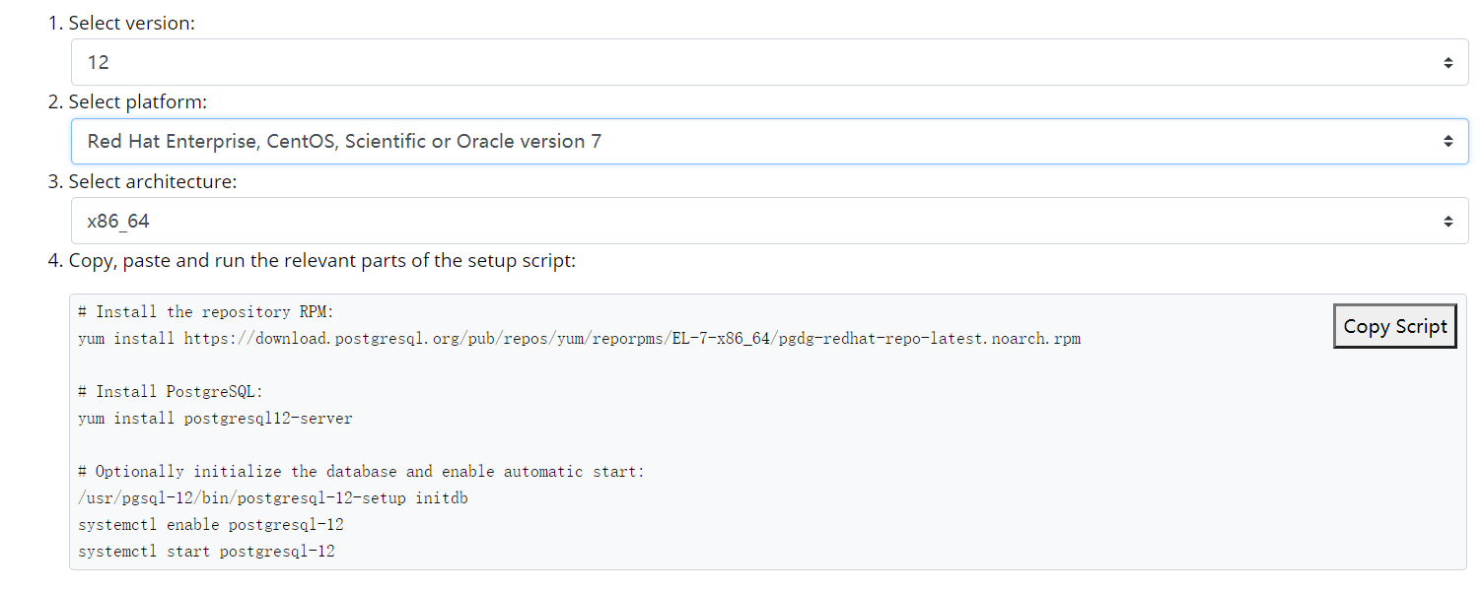The width and height of the screenshot is (1483, 591).
Task: Click the "Select architecture:" label
Action: click(153, 181)
